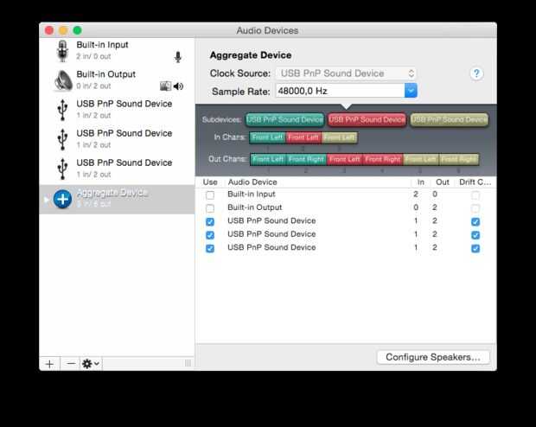Viewport: 536px width, 427px height.
Task: Select Aggregate Device in the sidebar
Action: 118,200
